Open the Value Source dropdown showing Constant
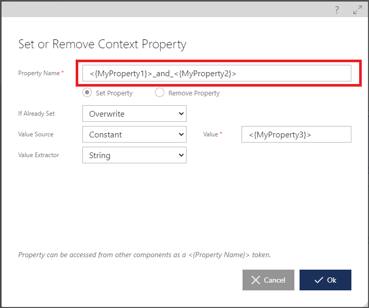369x308 pixels. (134, 134)
